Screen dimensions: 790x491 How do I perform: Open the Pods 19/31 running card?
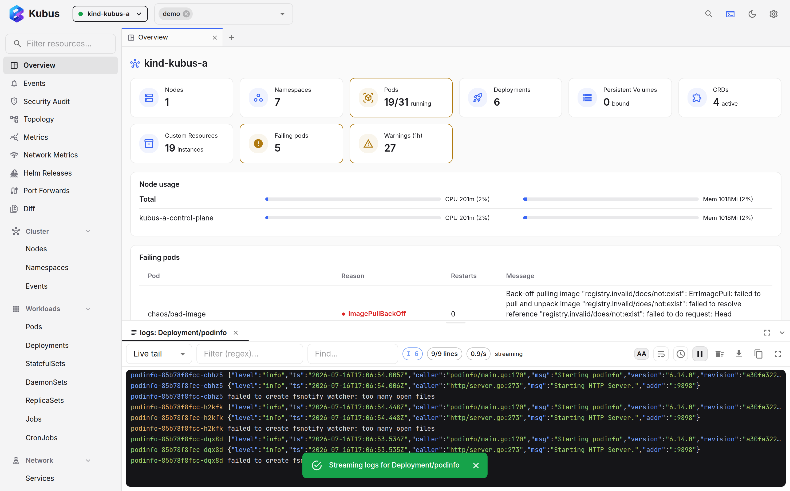pyautogui.click(x=401, y=98)
